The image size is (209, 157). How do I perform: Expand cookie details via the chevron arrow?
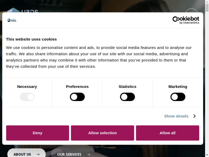(x=194, y=116)
